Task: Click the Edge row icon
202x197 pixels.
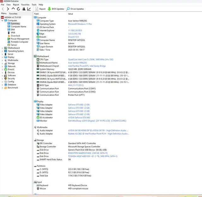Action: tap(38, 34)
